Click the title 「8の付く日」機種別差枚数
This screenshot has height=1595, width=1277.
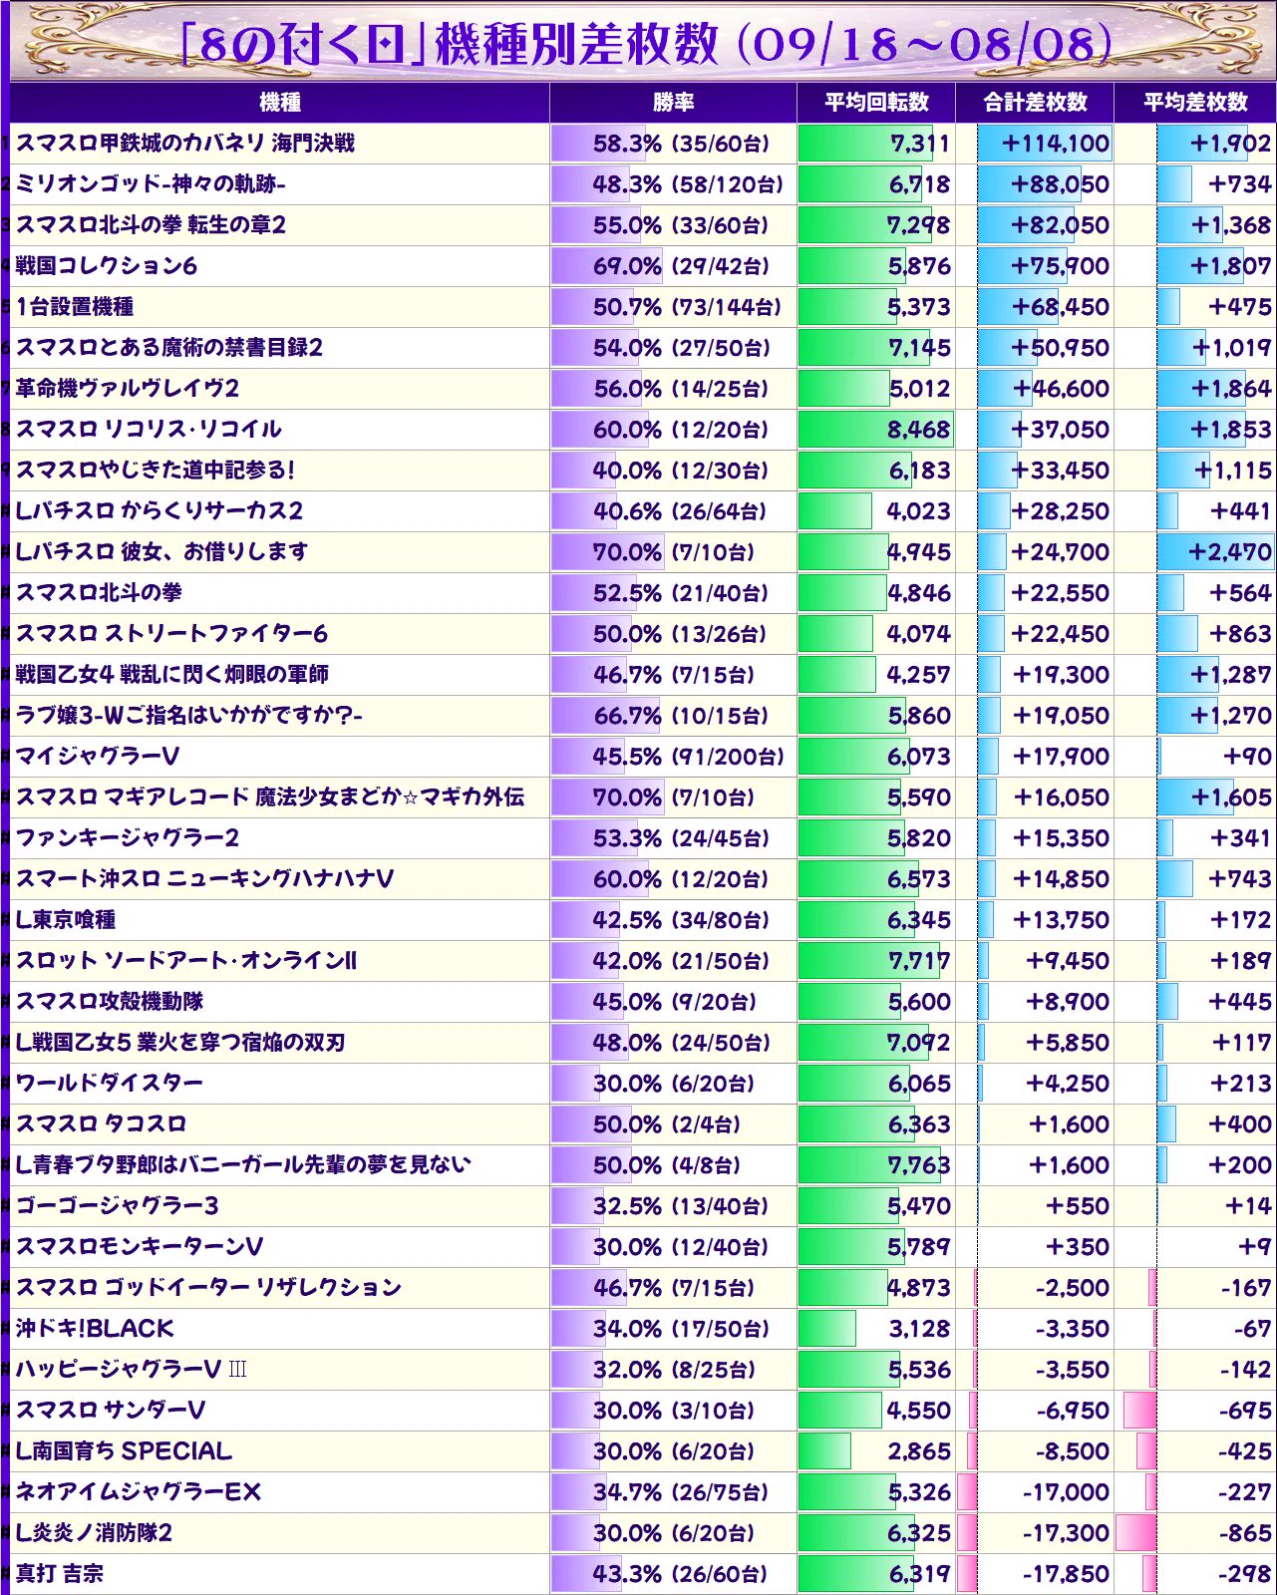click(450, 45)
